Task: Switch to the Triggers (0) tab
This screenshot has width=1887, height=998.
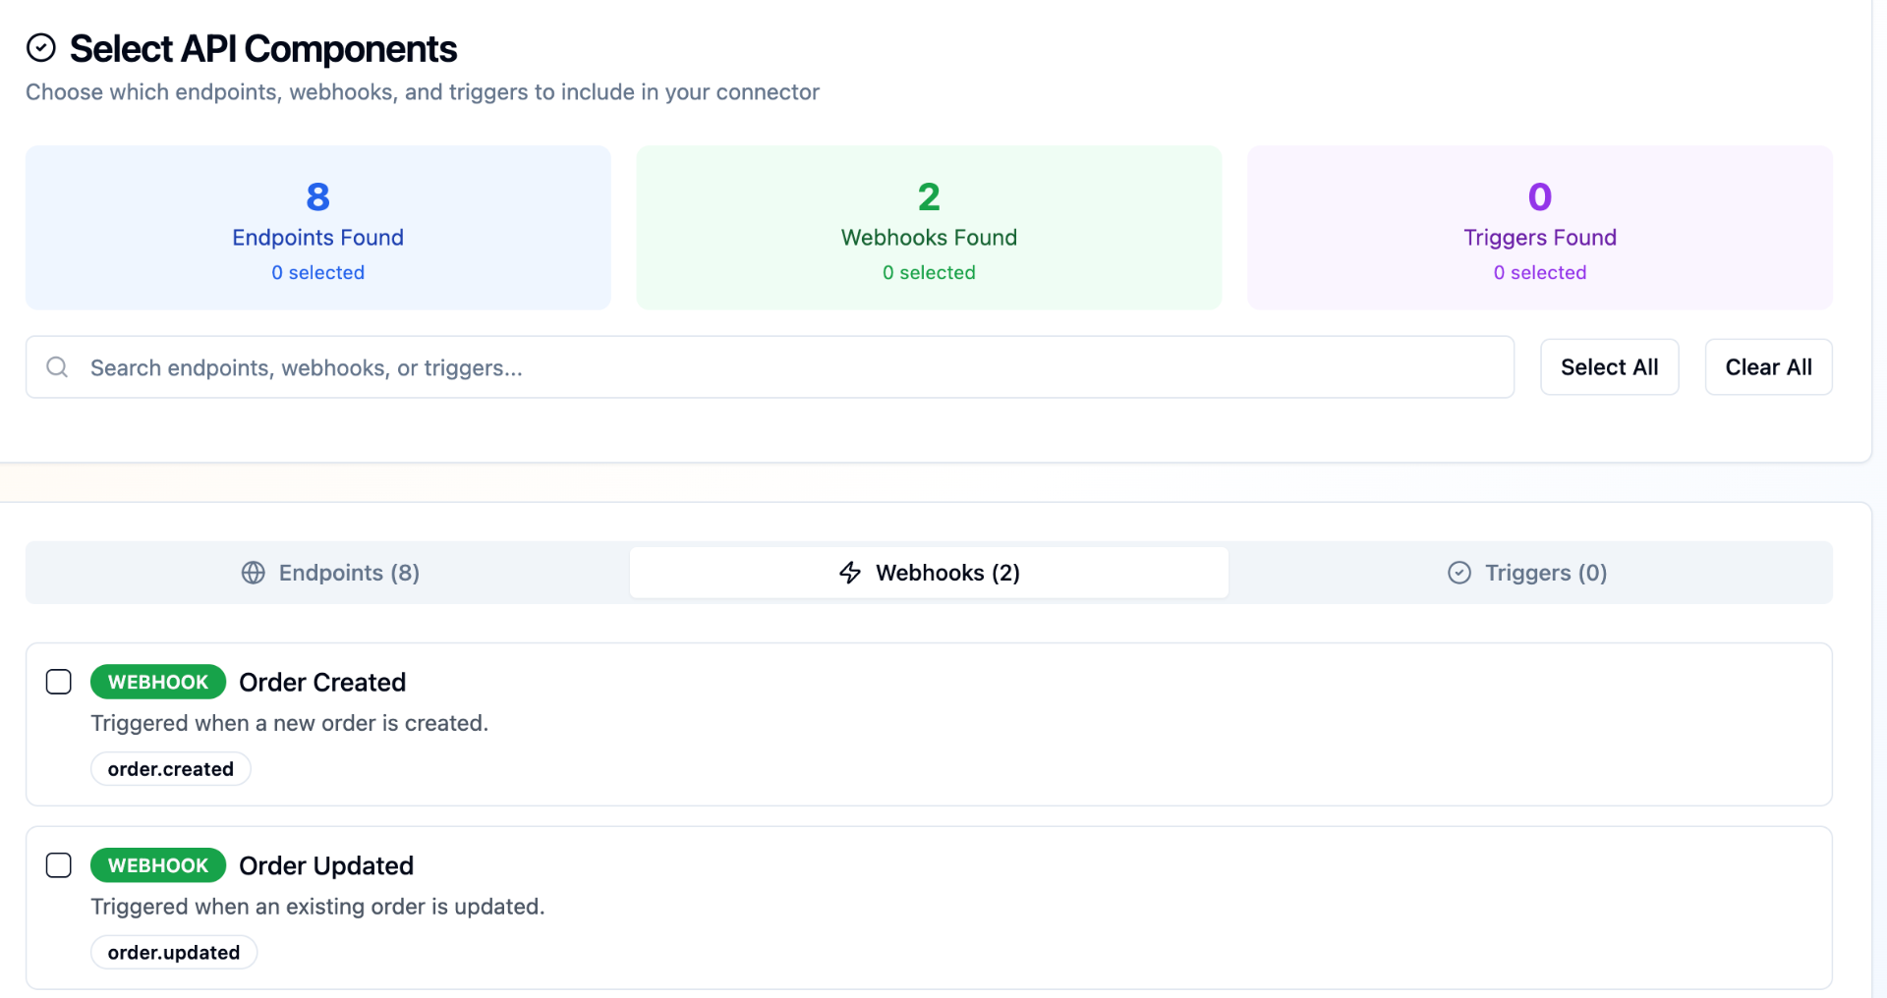Action: pyautogui.click(x=1528, y=573)
